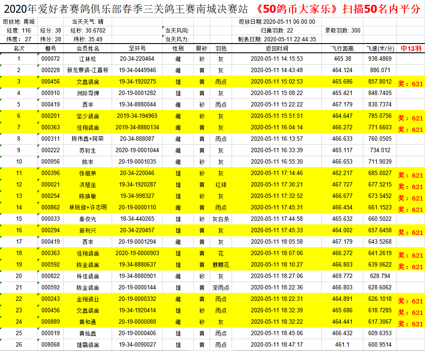Click the 棚号 column header

tap(51, 48)
